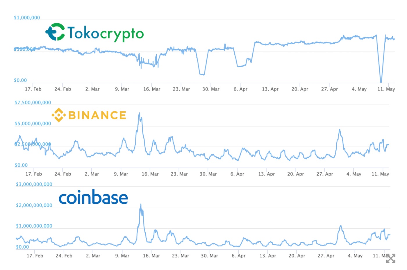Screen dimensions: 407x270
Task: Click the $2,000,000,000 Coinbase axis label
Action: (x=34, y=205)
